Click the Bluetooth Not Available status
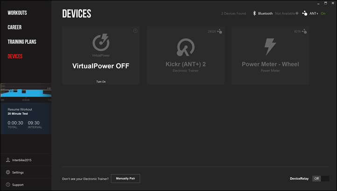The image size is (337, 191). [285, 14]
